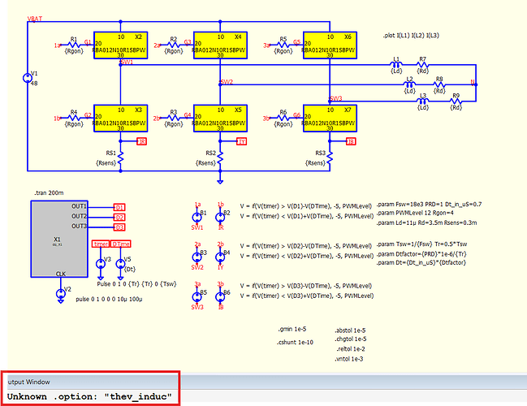Click the .gmin 1e-5 directive
The image size is (527, 406).
click(x=292, y=330)
